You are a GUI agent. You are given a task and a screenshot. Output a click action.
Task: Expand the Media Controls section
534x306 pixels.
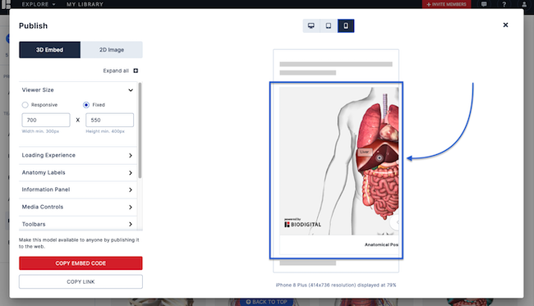(x=78, y=207)
